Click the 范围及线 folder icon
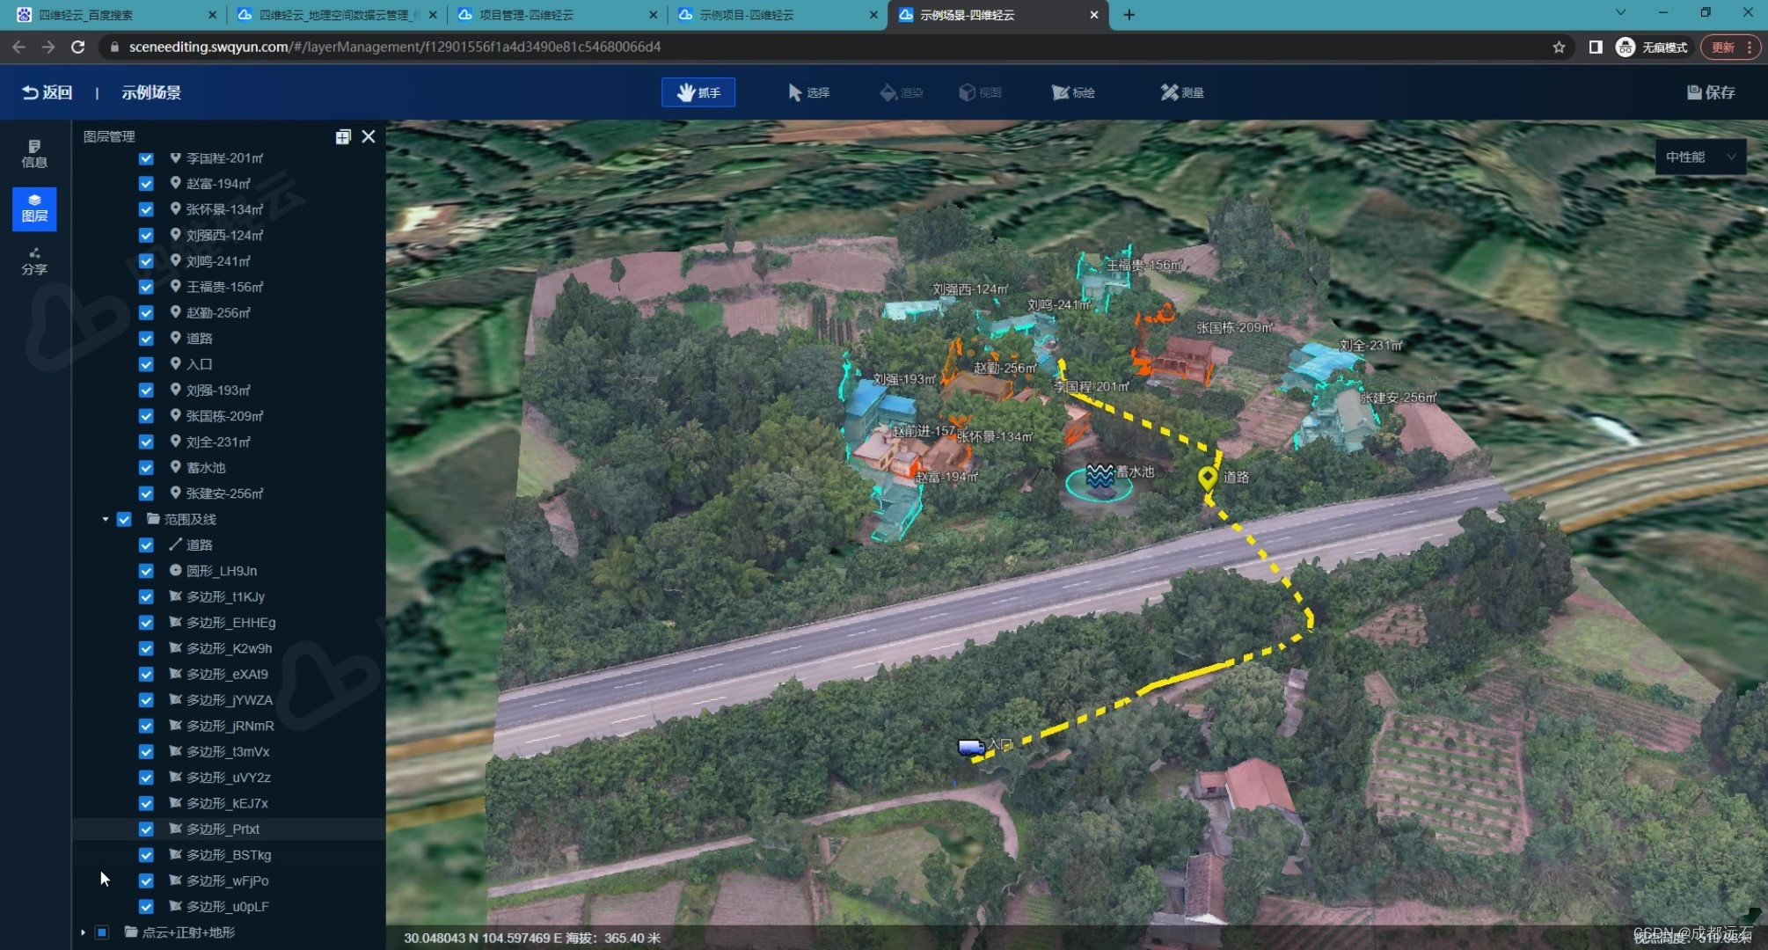This screenshot has width=1768, height=950. (153, 518)
